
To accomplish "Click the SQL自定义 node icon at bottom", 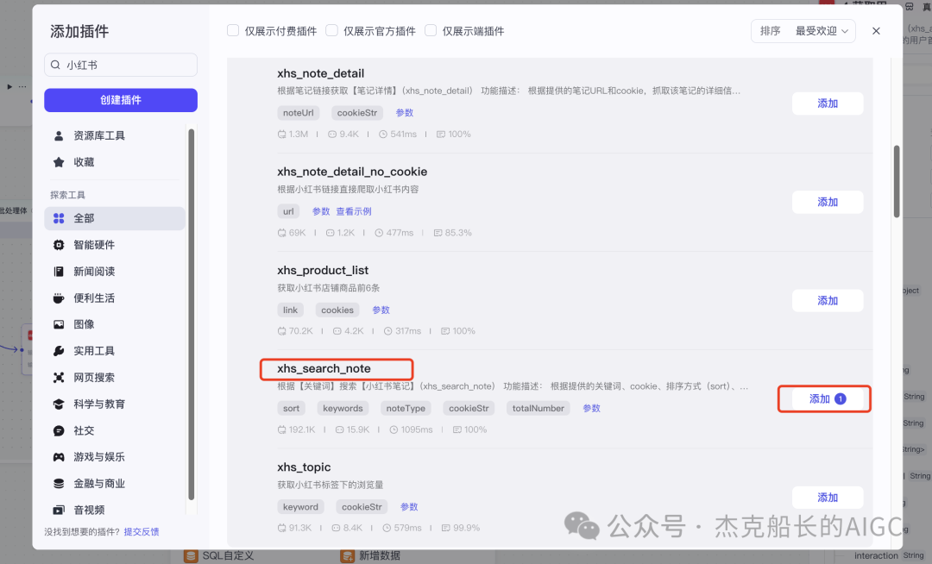I will tap(191, 555).
